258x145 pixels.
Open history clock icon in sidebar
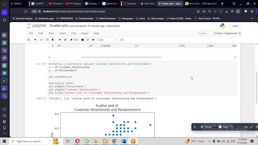(5, 116)
